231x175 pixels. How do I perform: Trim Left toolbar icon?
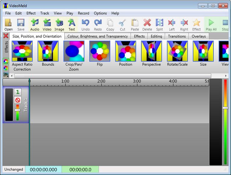tap(172, 25)
